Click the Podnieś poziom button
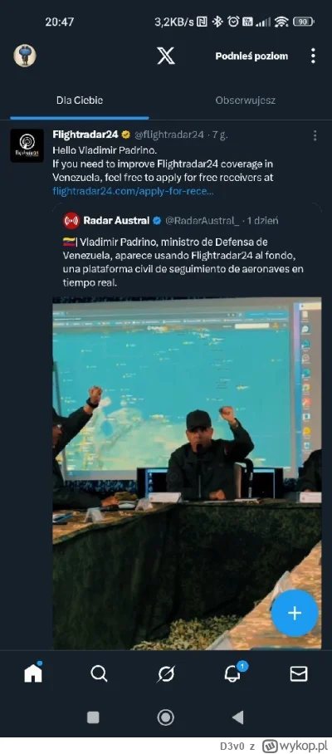 [x=251, y=56]
